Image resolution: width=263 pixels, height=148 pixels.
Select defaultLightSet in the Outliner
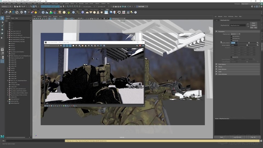(14, 101)
